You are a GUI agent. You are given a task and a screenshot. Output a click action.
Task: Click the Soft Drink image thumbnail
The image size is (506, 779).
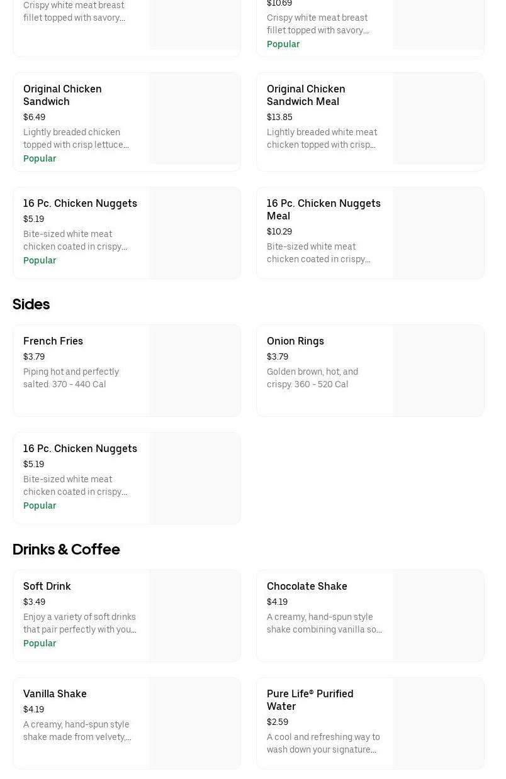(x=194, y=616)
